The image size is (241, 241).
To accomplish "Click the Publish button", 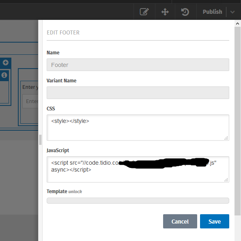I will (x=212, y=12).
